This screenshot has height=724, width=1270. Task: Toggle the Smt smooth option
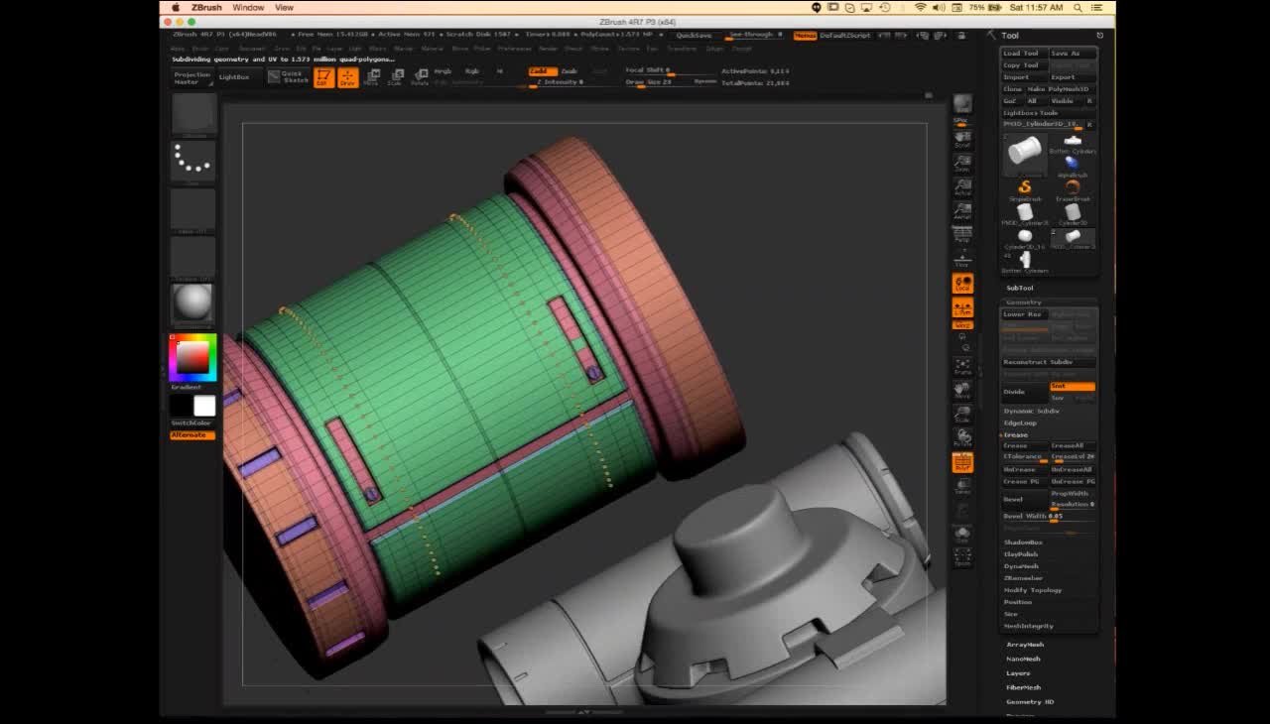pos(1072,386)
